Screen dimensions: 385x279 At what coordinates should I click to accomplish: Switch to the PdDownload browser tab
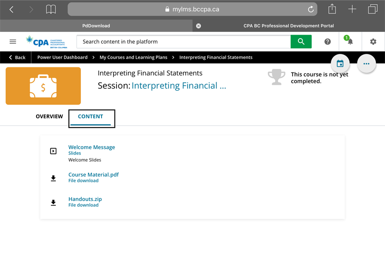tap(96, 26)
